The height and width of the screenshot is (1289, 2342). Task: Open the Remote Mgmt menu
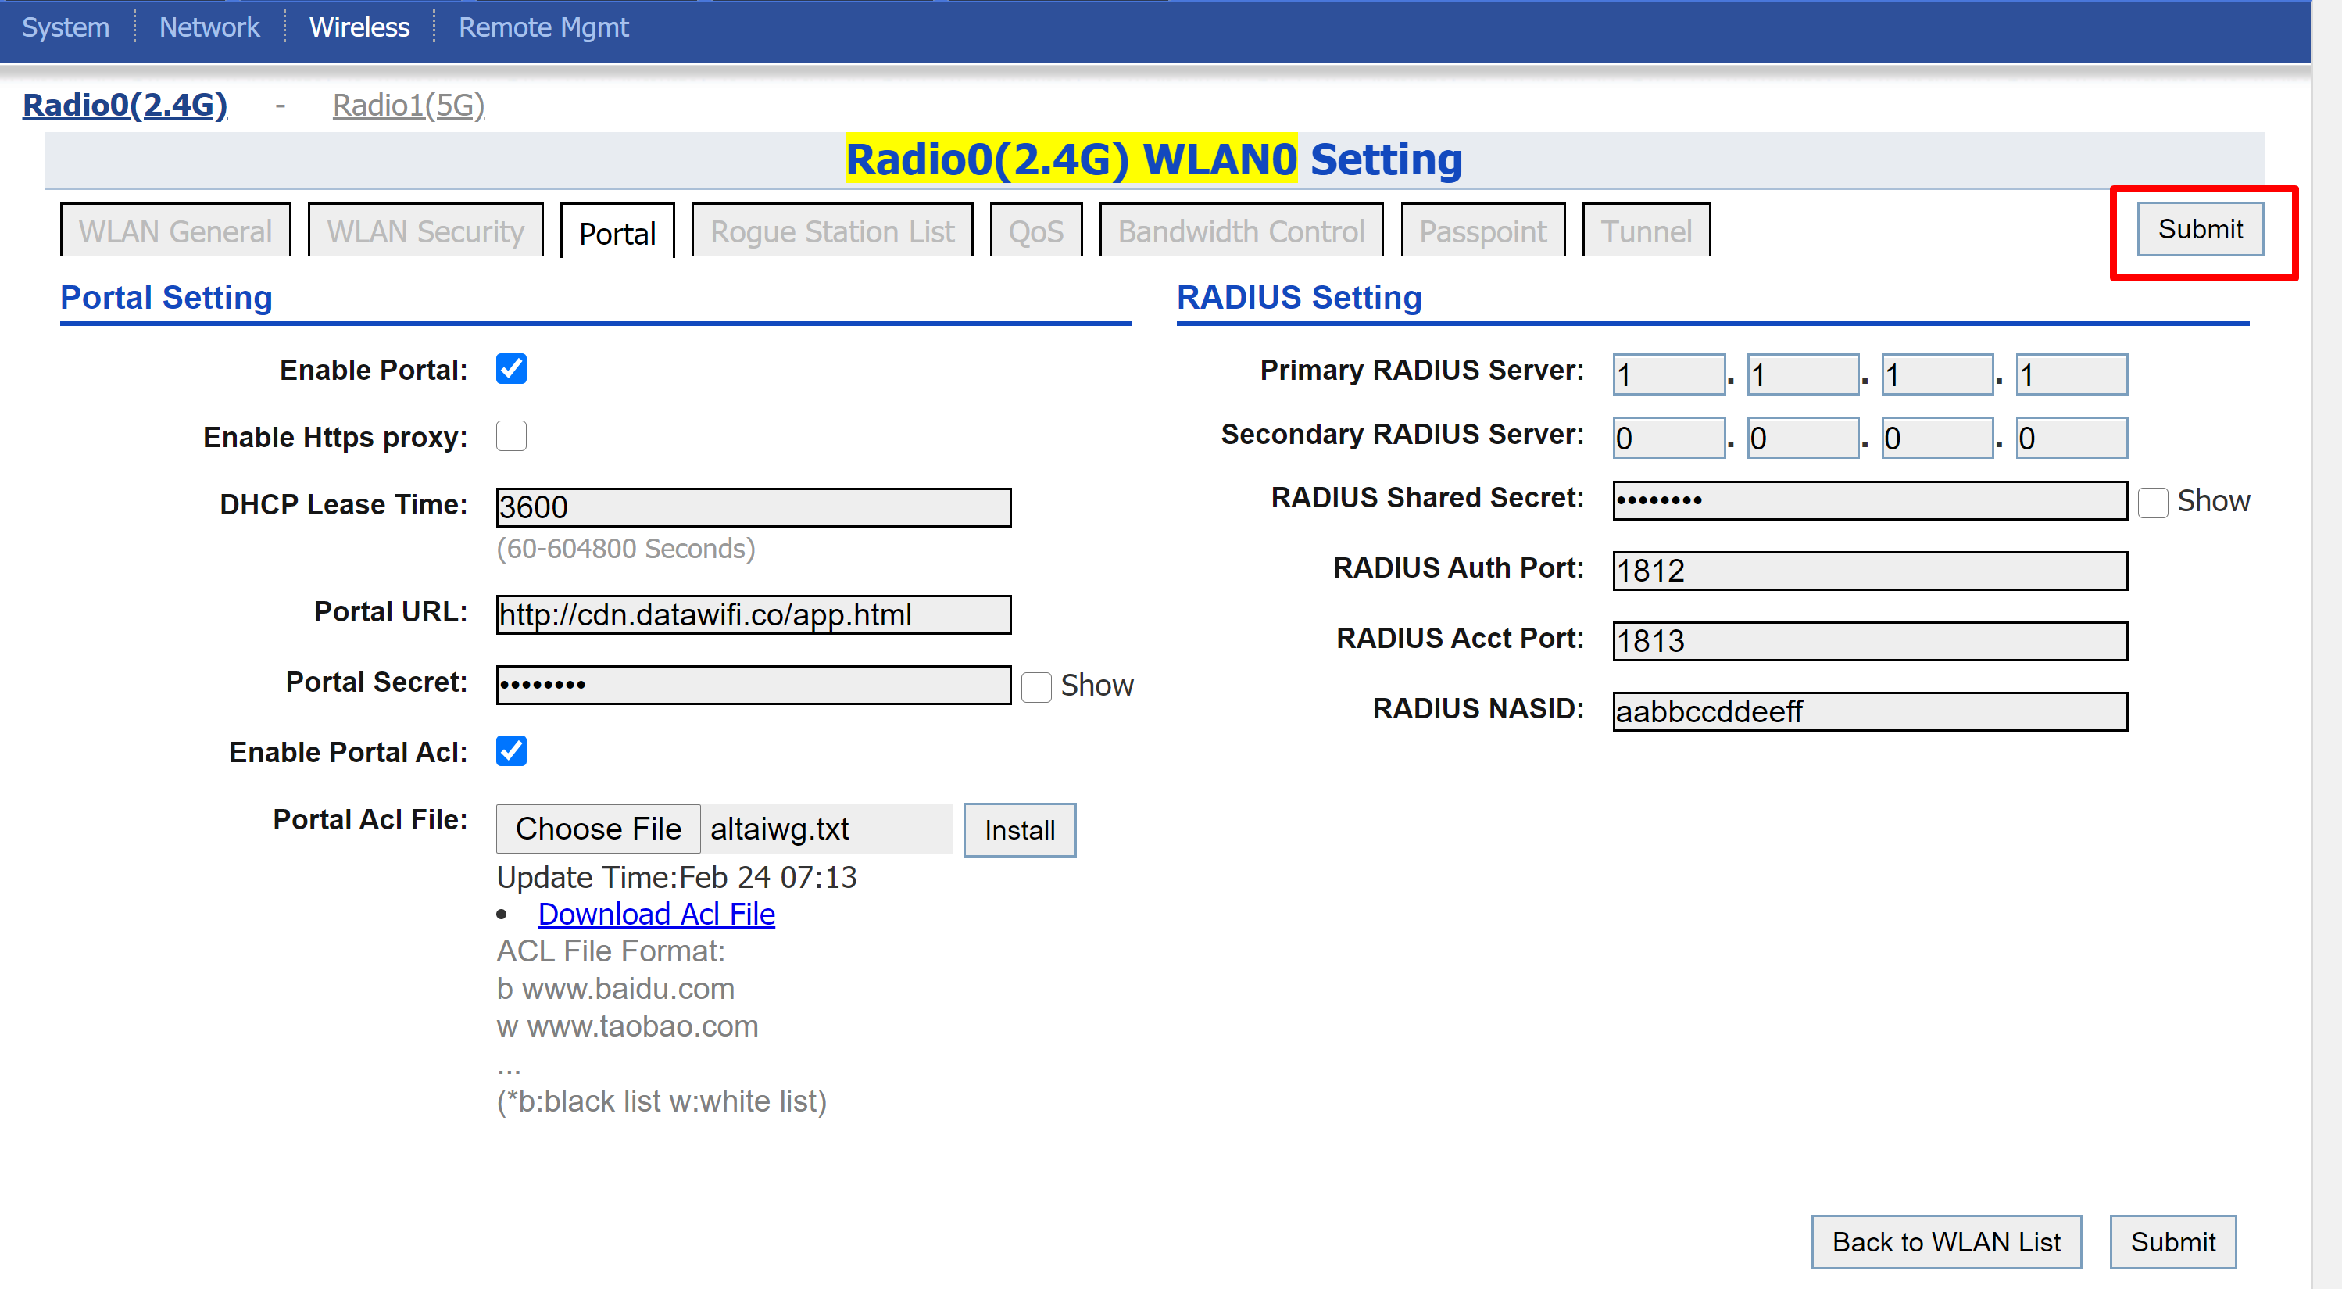click(x=543, y=27)
